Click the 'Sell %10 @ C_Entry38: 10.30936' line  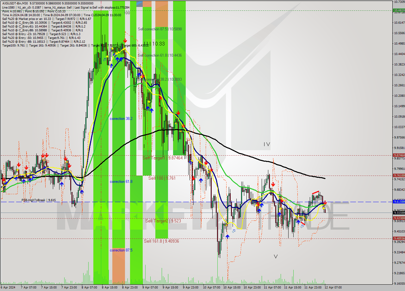[44, 22]
